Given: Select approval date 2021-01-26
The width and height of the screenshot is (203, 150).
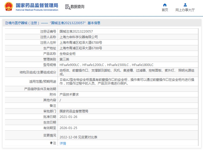Looking at the screenshot, I should 68,117.
